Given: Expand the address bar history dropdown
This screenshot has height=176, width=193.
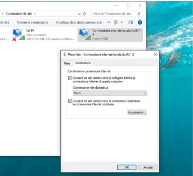Looking at the screenshot, I should click(79, 14).
